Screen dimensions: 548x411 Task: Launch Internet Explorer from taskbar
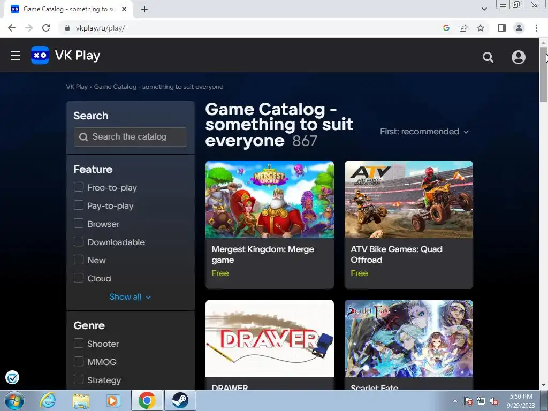[x=48, y=400]
